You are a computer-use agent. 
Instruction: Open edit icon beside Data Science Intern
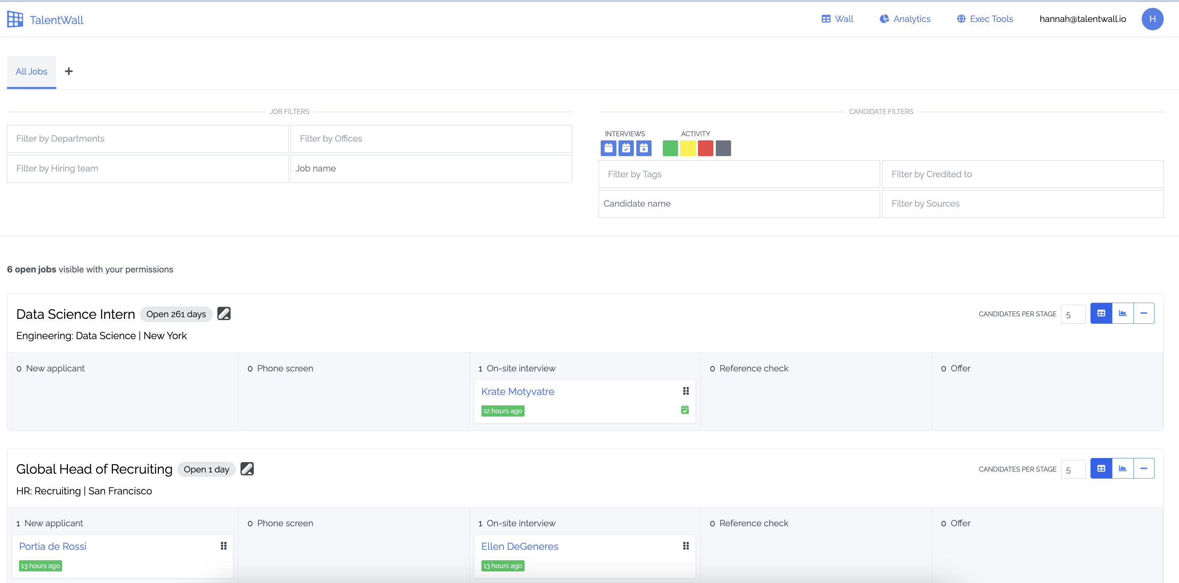(x=224, y=313)
